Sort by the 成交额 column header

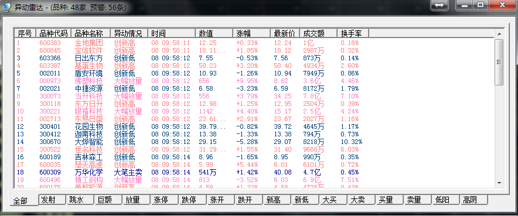(x=318, y=33)
